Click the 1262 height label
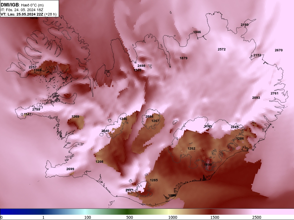The image size is (294, 220). coord(191,148)
